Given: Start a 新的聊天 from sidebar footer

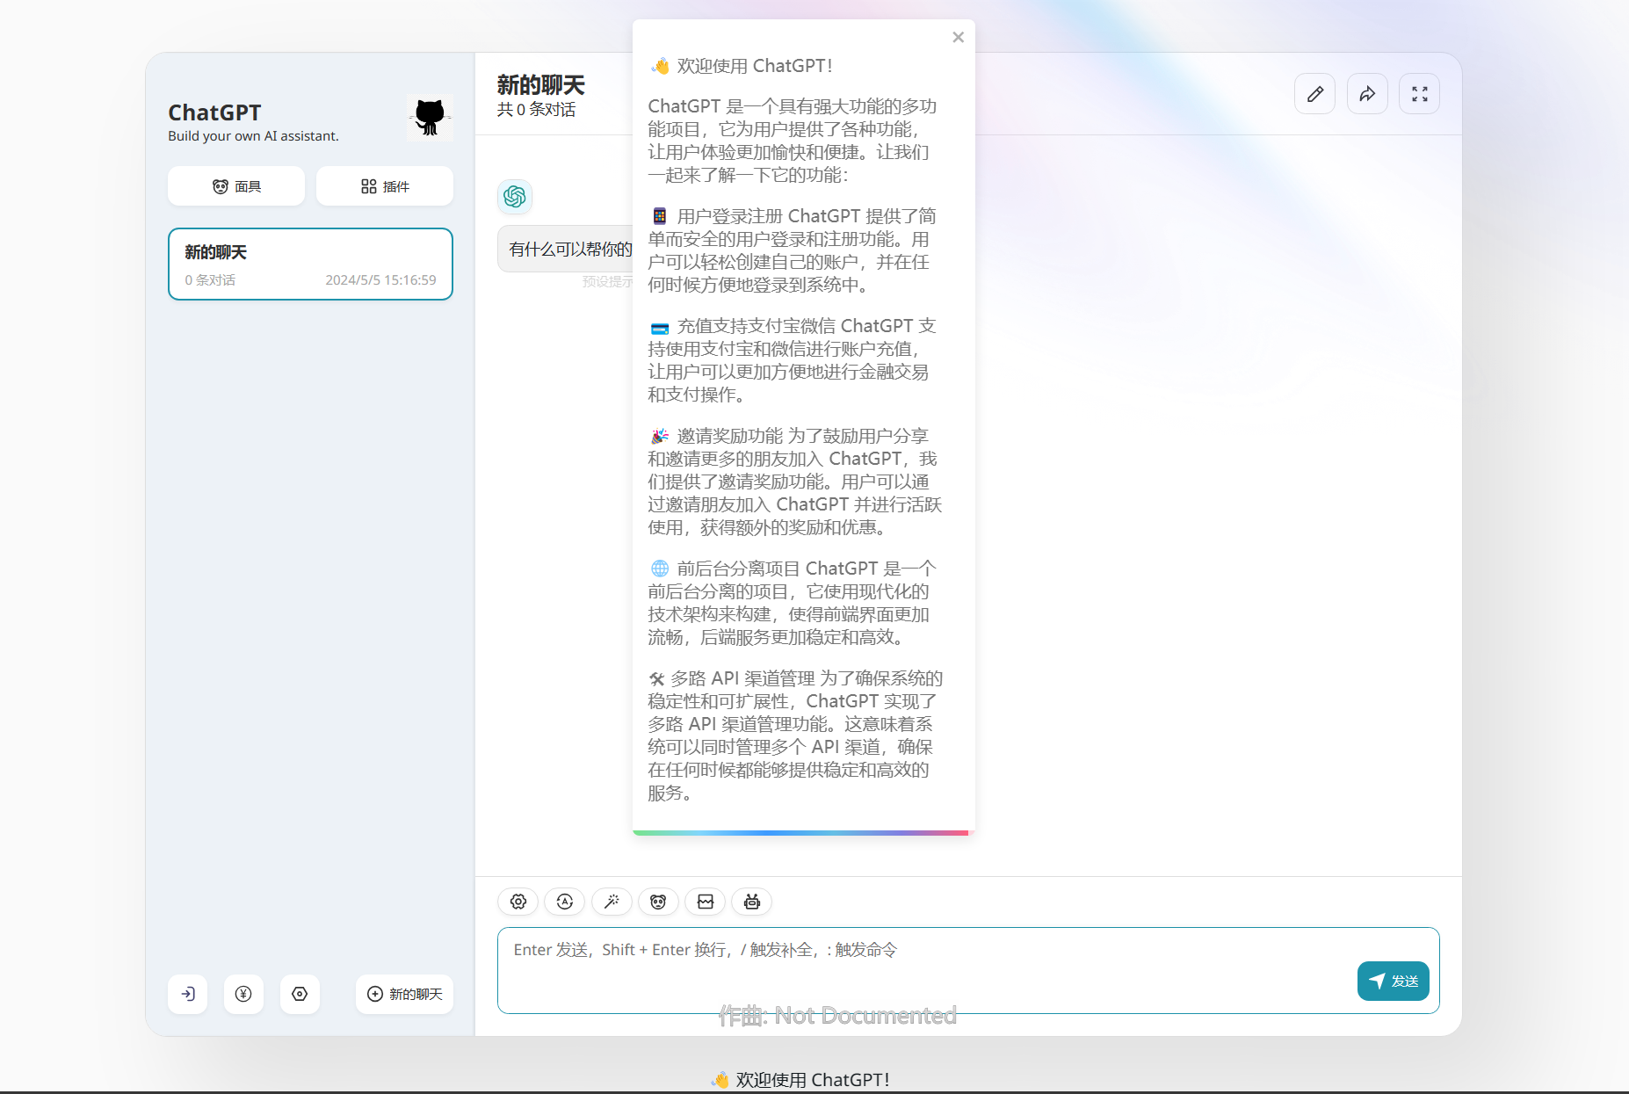Looking at the screenshot, I should pyautogui.click(x=404, y=994).
